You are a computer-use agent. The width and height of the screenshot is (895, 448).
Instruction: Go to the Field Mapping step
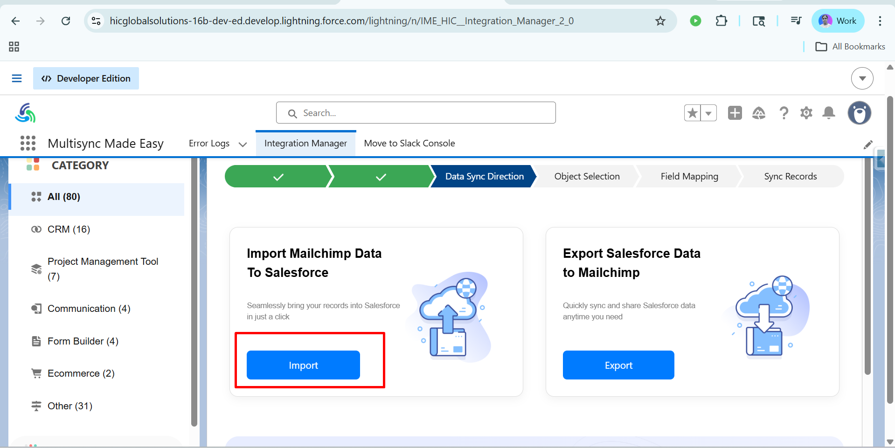[689, 177]
